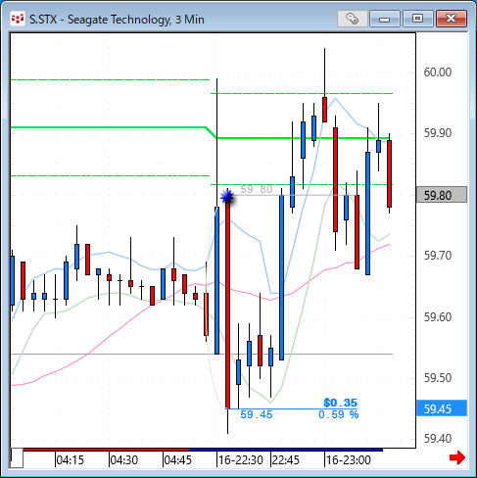
Task: Click the 59.60 price scale label
Action: pyautogui.click(x=438, y=317)
